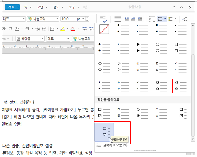
Task: Open the font color dropdown arrow
Action: point(78,28)
